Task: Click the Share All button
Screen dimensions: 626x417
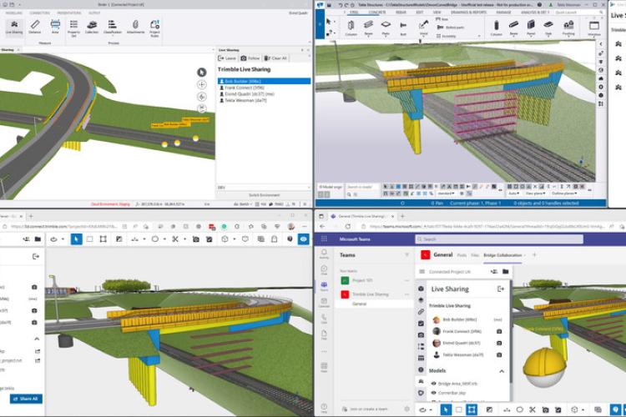Action: coord(26,399)
